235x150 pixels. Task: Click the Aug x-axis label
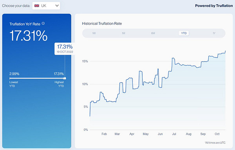[x=188, y=134]
